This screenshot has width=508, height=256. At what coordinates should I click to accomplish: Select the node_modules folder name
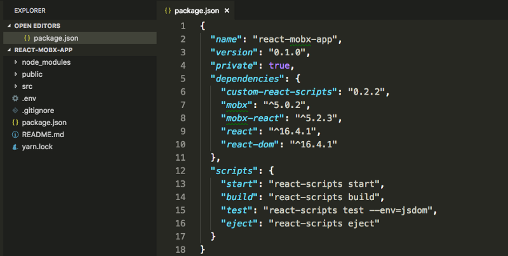coord(46,62)
